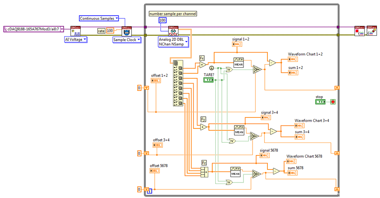380x198 pixels.
Task: Click the Fz label
Action: pyautogui.click(x=204, y=163)
